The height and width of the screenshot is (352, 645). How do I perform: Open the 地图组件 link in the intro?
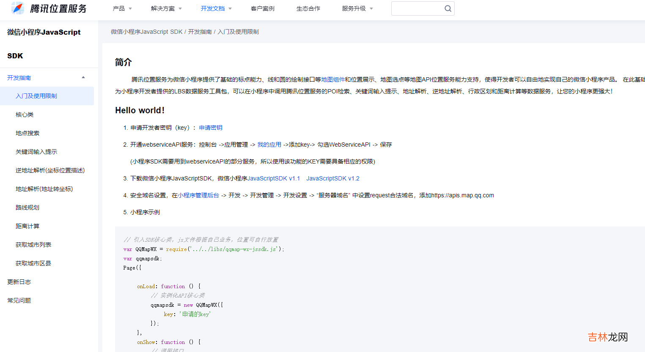click(333, 79)
